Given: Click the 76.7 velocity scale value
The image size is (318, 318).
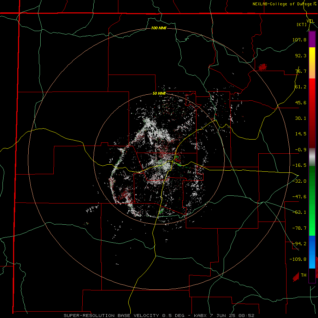Looking at the screenshot, I should 301,71.
